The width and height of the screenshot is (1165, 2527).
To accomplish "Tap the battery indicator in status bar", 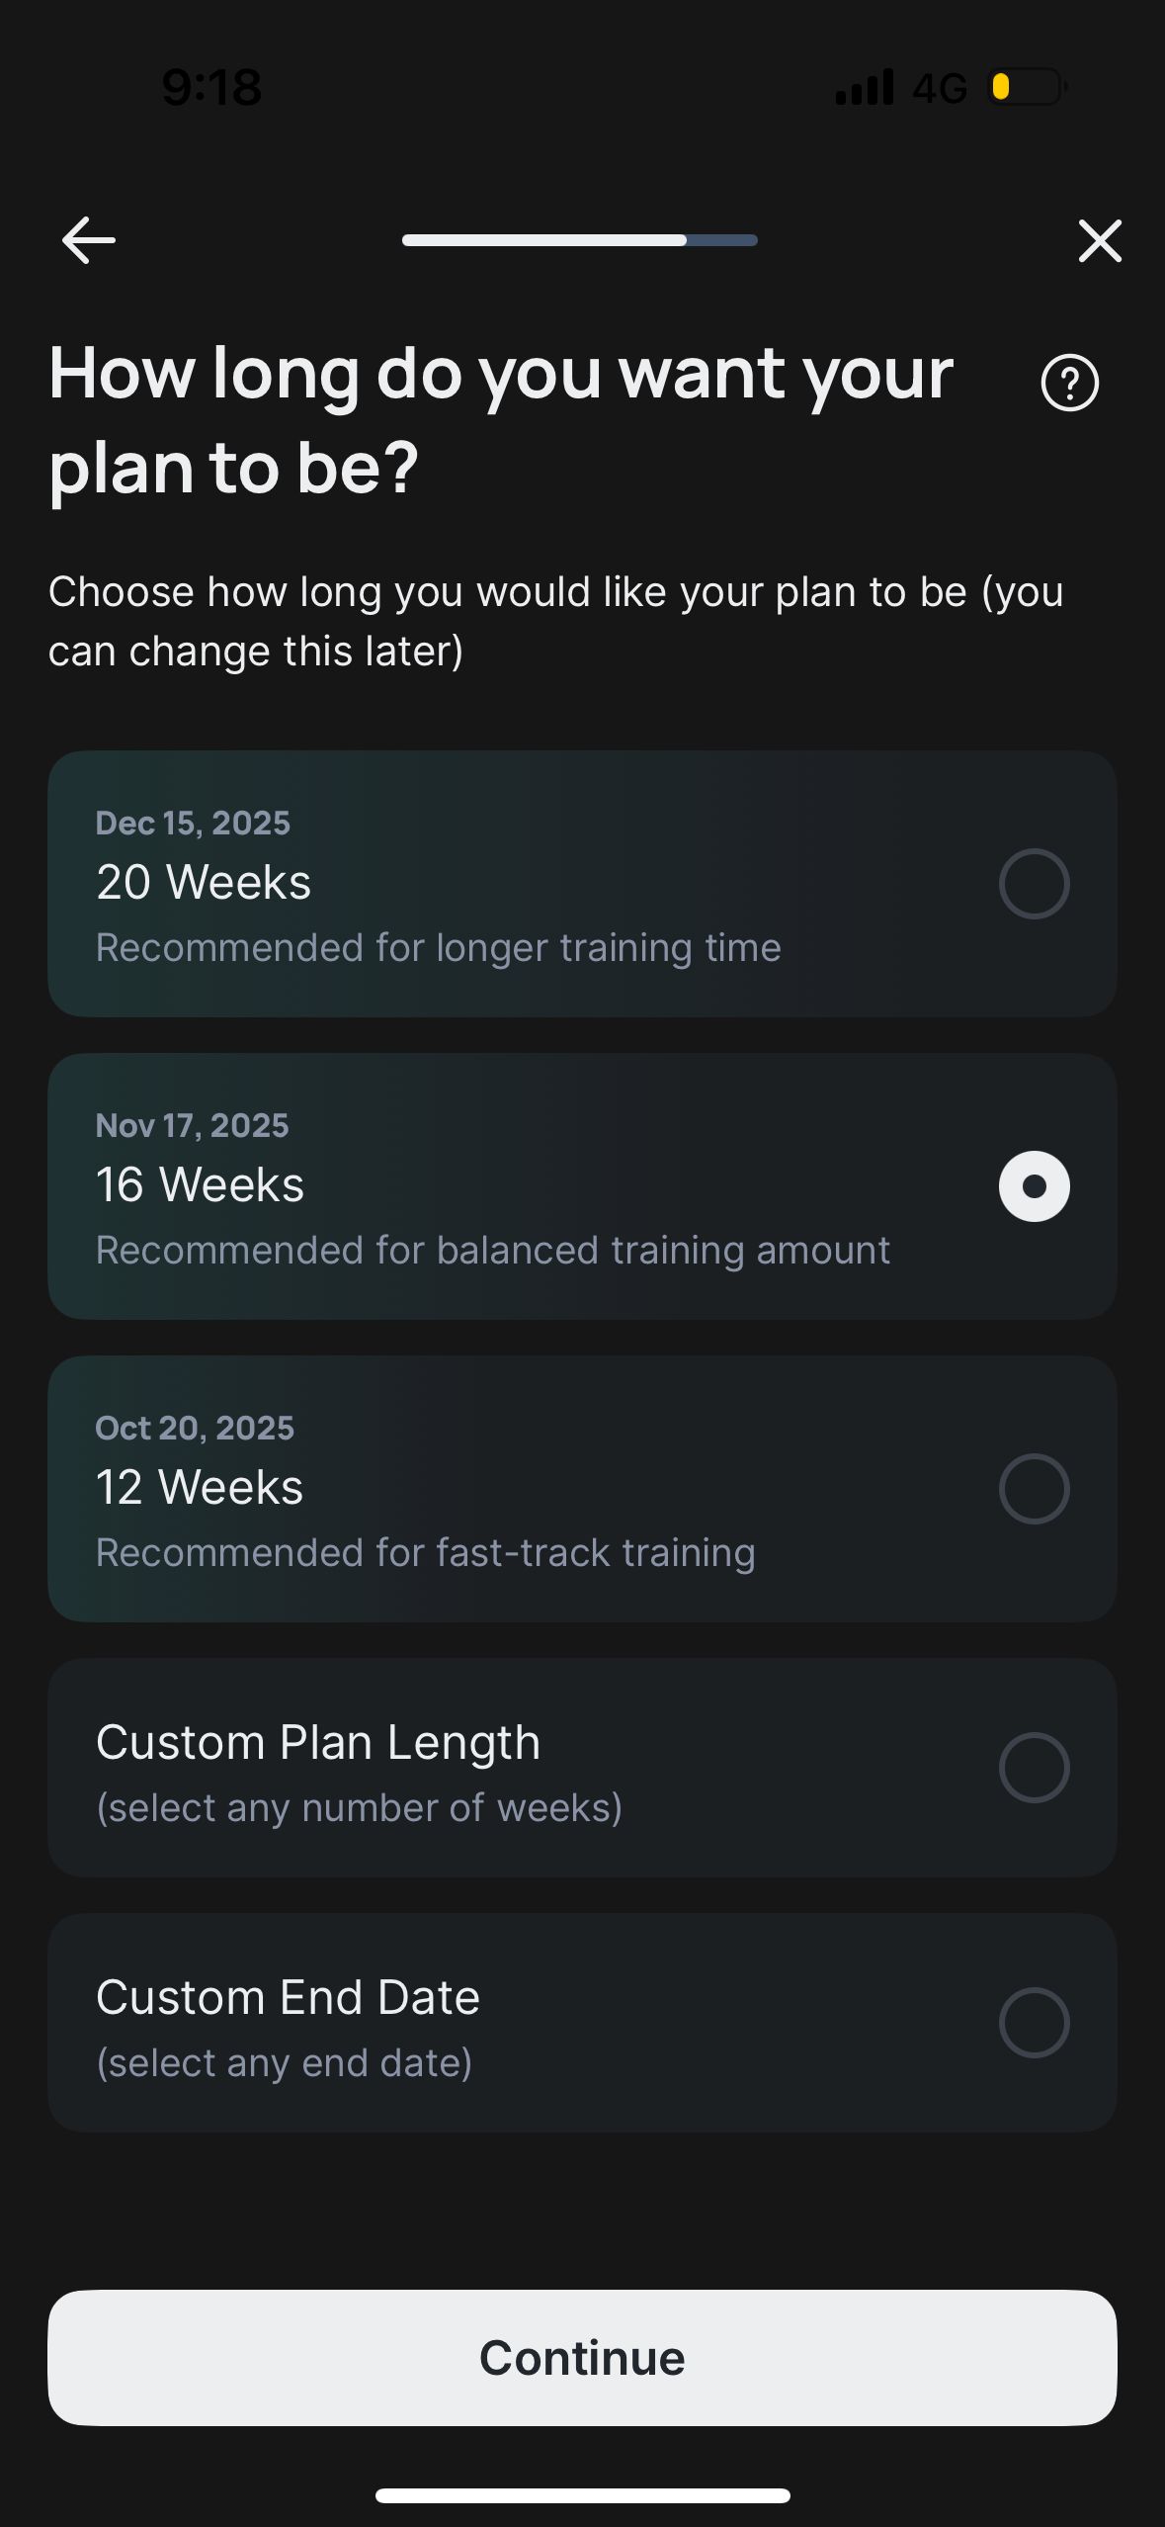I will coord(1028,87).
